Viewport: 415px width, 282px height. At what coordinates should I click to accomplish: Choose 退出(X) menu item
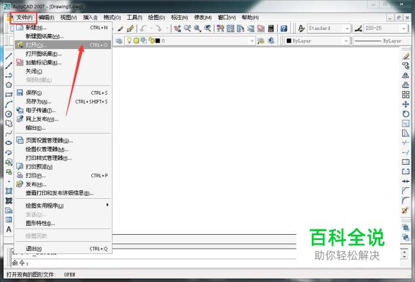coord(63,248)
